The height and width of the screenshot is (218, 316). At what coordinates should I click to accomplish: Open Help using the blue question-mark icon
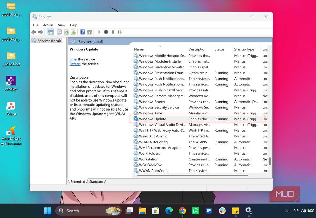[83, 32]
